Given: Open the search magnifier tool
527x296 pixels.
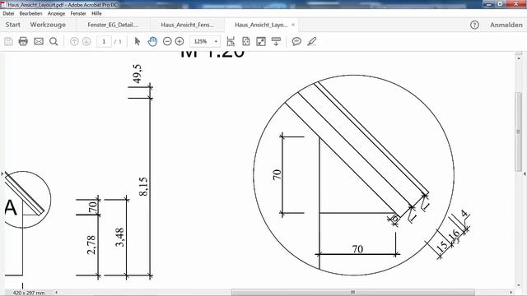Looking at the screenshot, I should point(54,41).
